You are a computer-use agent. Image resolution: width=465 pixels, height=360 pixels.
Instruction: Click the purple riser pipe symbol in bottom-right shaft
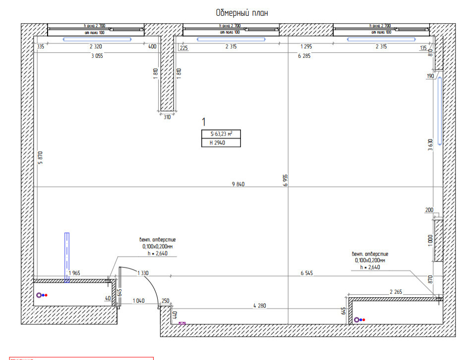tap(356, 319)
